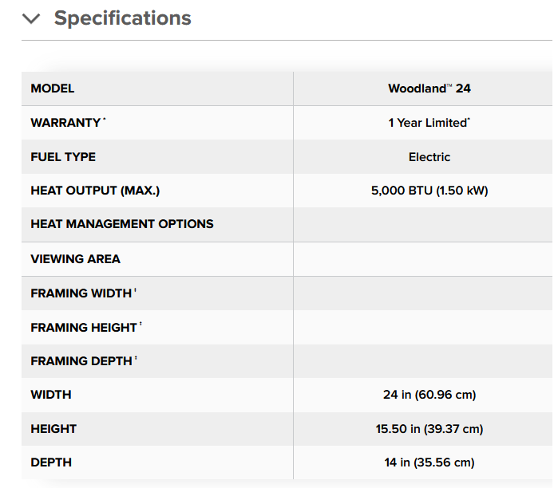Click the WIDTH row label
This screenshot has width=554, height=488.
(x=51, y=395)
